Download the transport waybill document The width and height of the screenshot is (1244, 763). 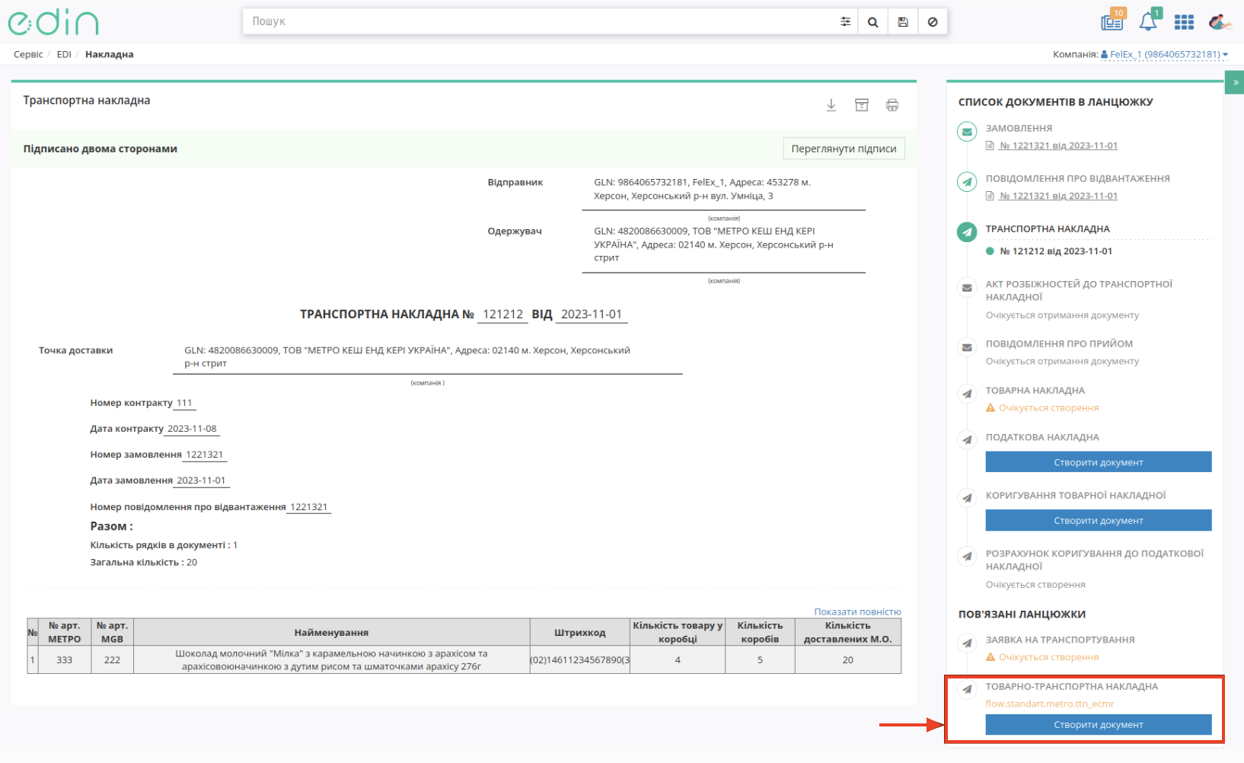(x=831, y=105)
